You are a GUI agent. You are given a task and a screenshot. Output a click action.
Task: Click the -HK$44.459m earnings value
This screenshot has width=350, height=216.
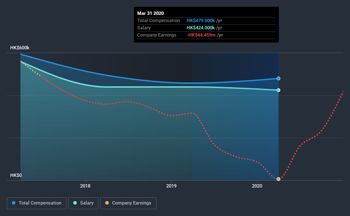[x=201, y=35]
